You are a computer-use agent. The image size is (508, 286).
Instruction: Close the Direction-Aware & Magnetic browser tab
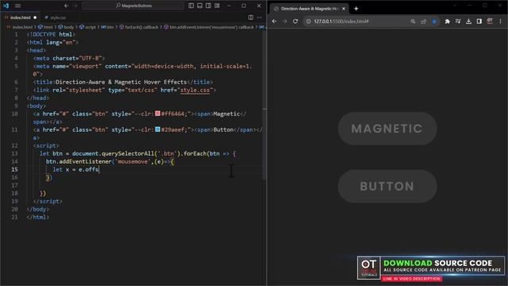pyautogui.click(x=344, y=9)
